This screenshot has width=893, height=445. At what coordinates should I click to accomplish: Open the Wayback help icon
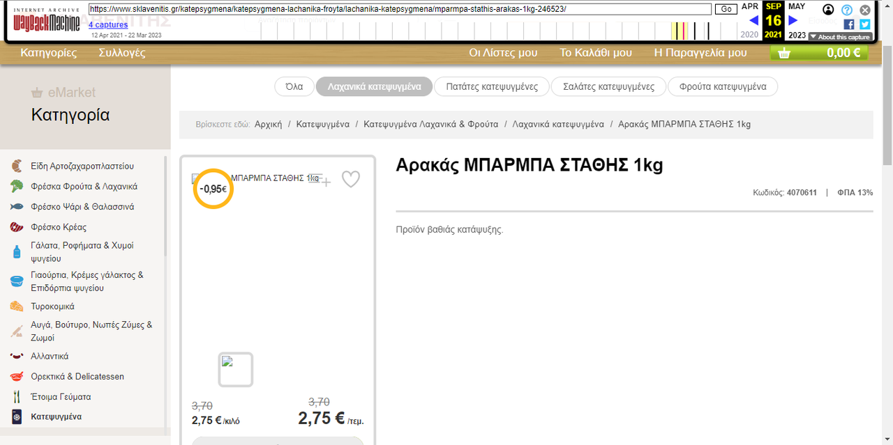click(847, 10)
